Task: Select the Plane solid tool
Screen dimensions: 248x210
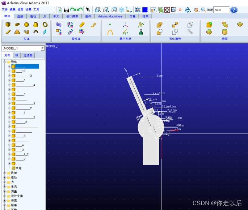Action: click(x=45, y=32)
